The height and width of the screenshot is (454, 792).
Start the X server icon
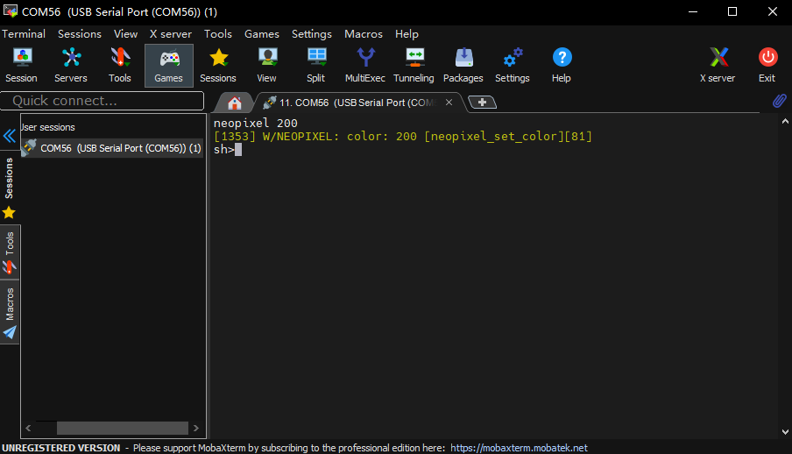[718, 65]
